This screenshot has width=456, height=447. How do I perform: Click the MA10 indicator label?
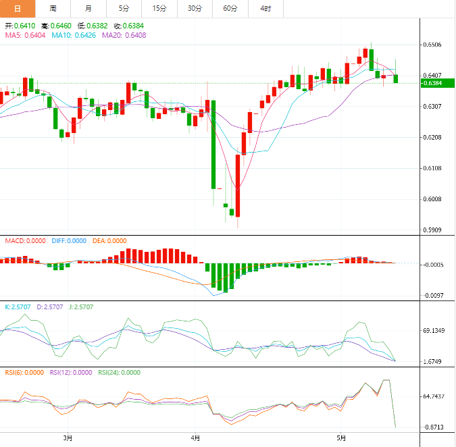[x=74, y=36]
